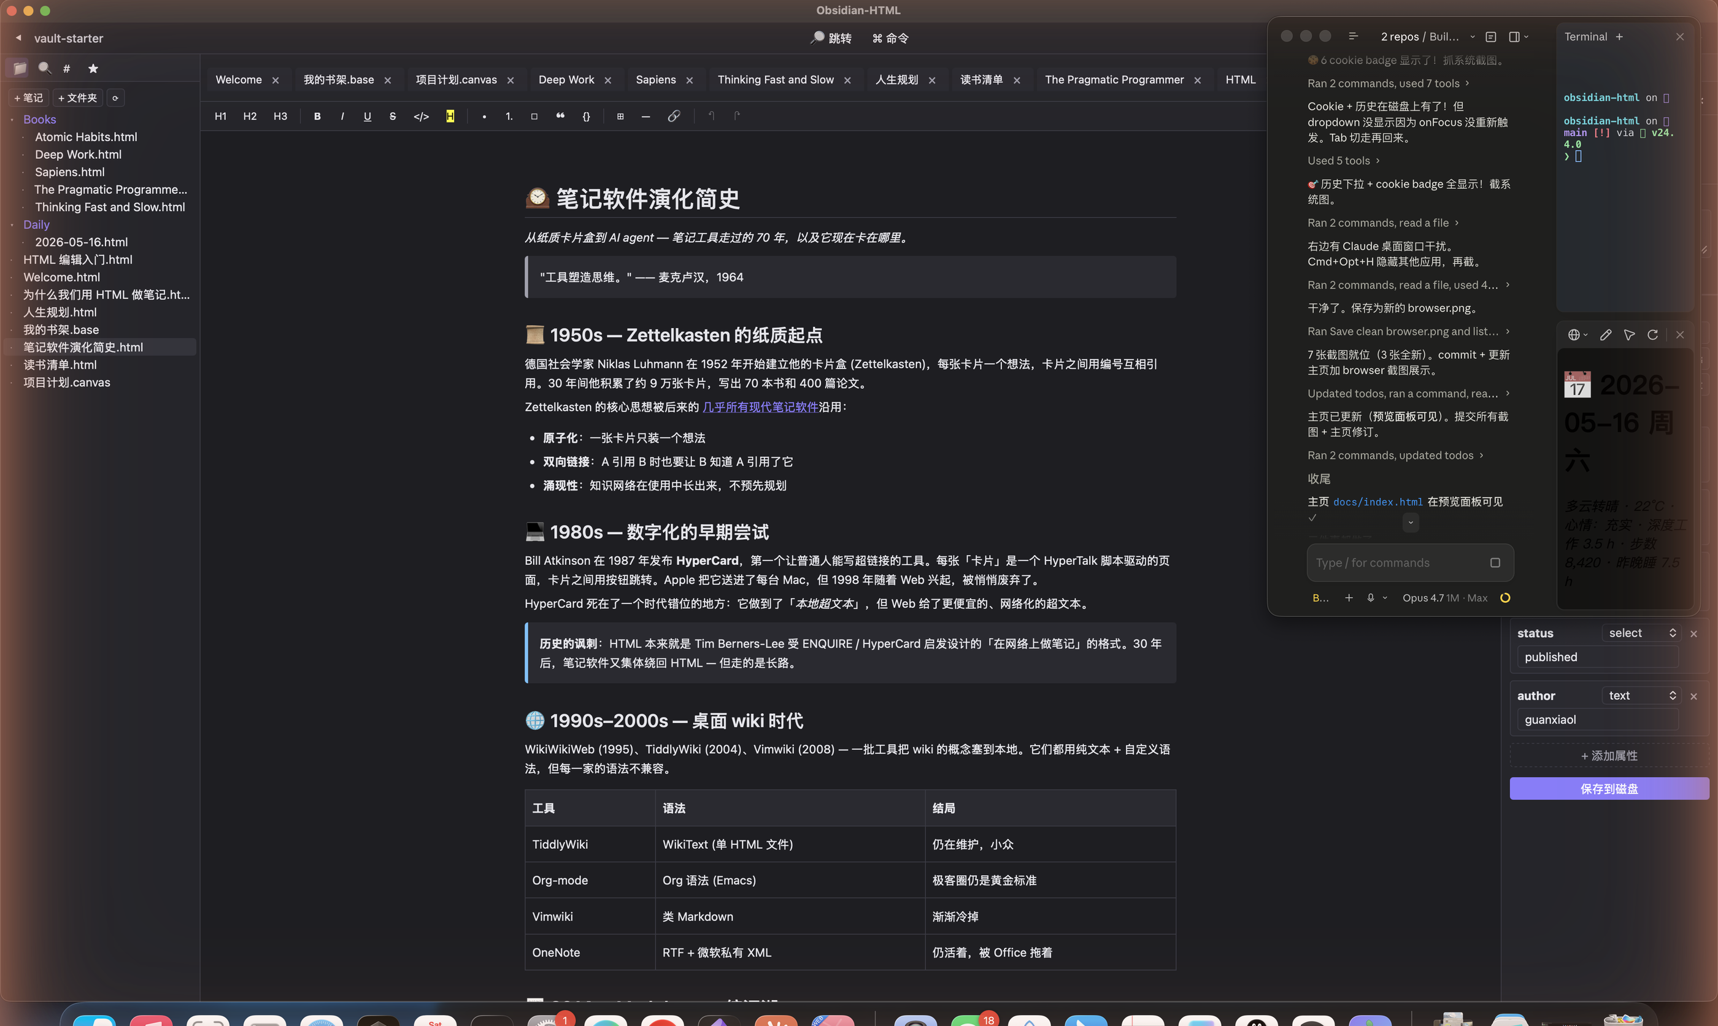Switch to the Welcome tab
This screenshot has height=1026, width=1718.
tap(239, 80)
